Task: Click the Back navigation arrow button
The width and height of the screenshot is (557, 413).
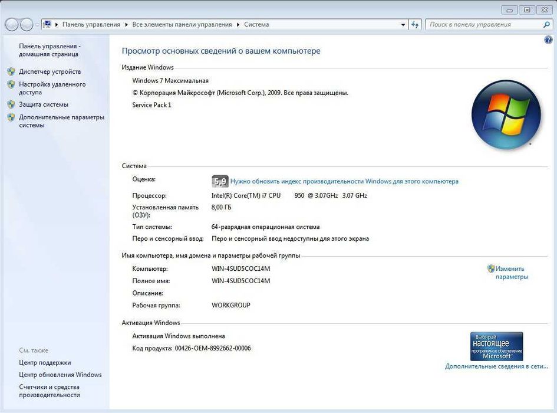Action: point(11,25)
